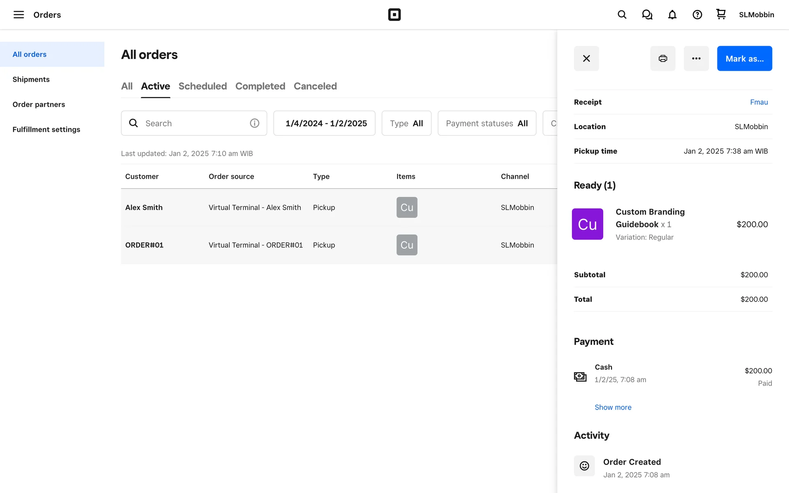The width and height of the screenshot is (789, 493).
Task: Open the three-dot more options button
Action: [x=696, y=58]
